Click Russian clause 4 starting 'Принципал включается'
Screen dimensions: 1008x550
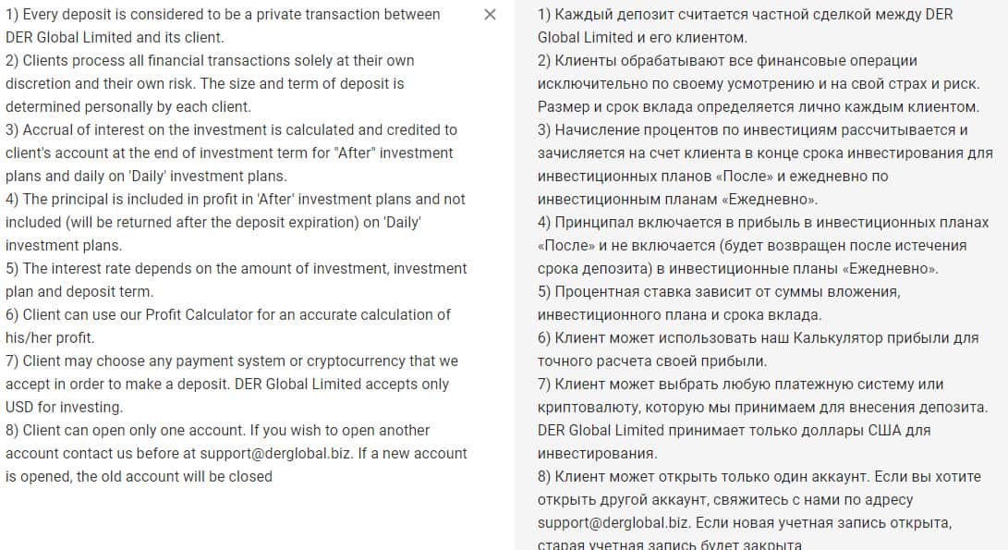click(x=763, y=223)
